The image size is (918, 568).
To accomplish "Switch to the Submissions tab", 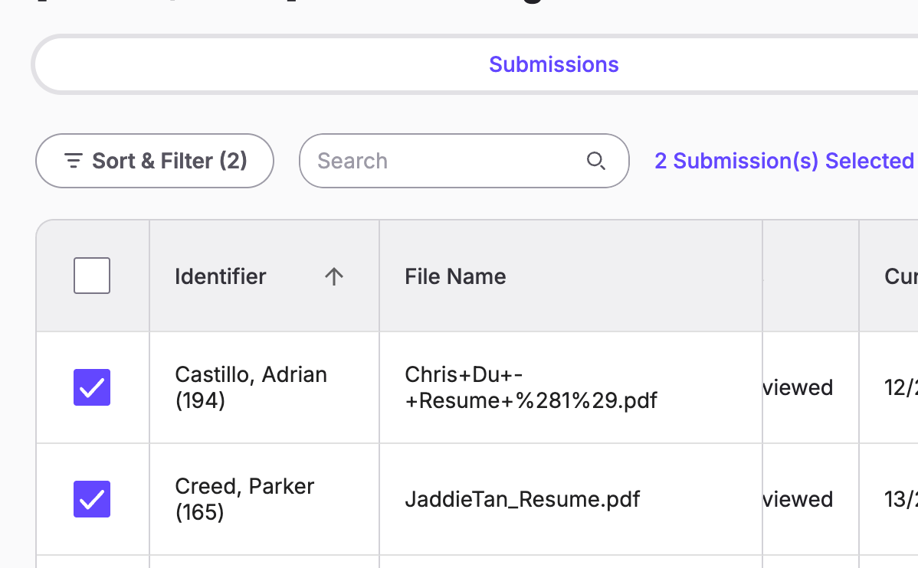I will click(x=553, y=64).
